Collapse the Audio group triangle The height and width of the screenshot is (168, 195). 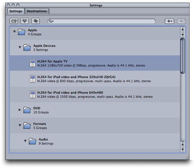tap(25, 141)
